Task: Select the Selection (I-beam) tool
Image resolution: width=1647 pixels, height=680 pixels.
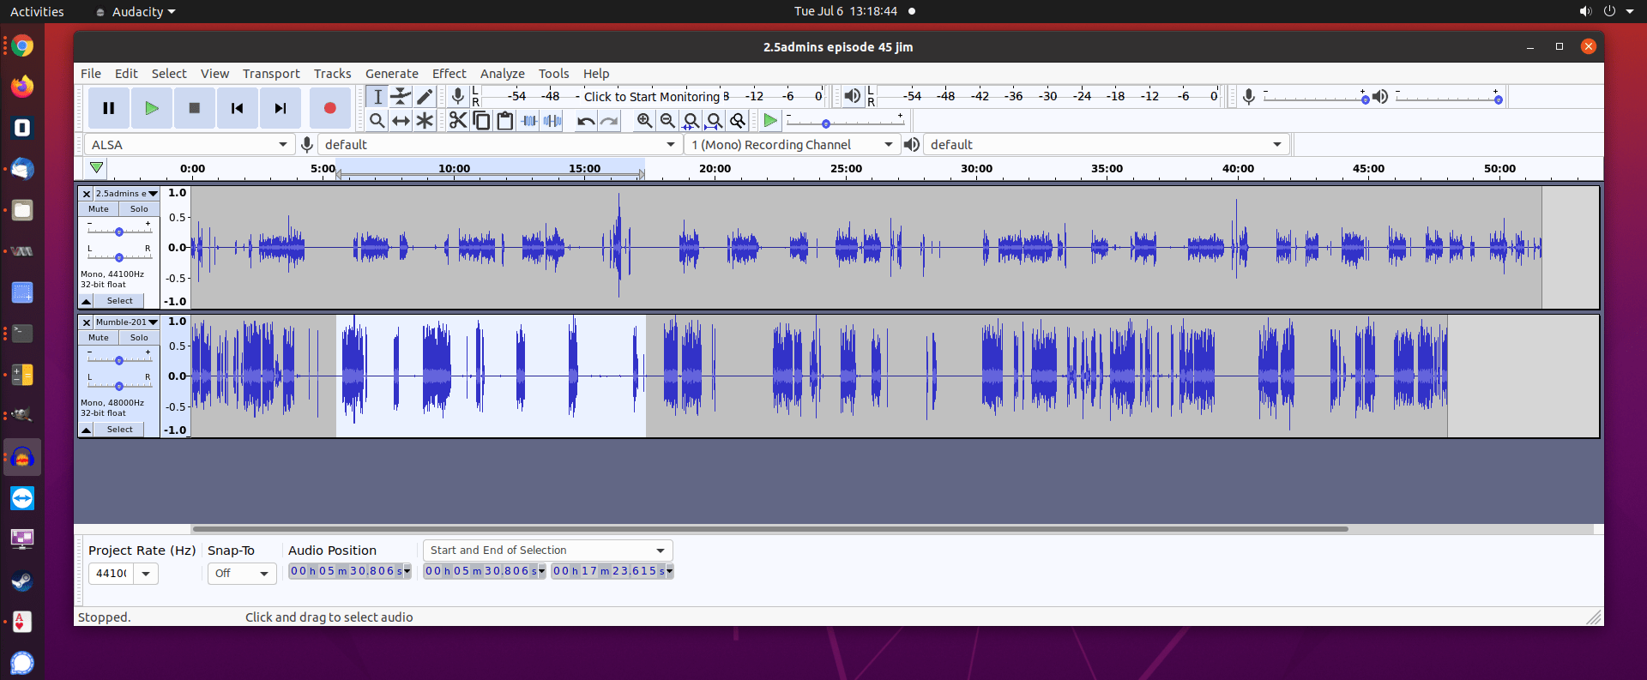Action: 377,97
